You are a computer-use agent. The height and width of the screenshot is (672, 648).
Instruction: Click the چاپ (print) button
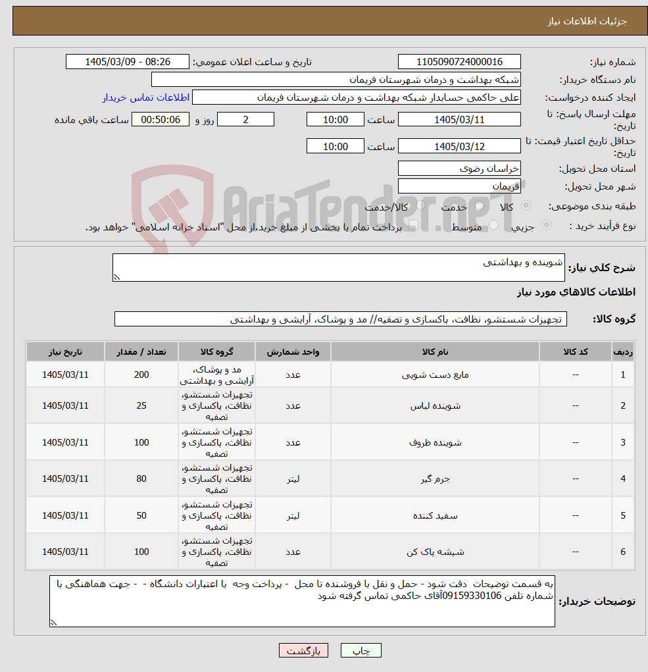click(361, 650)
